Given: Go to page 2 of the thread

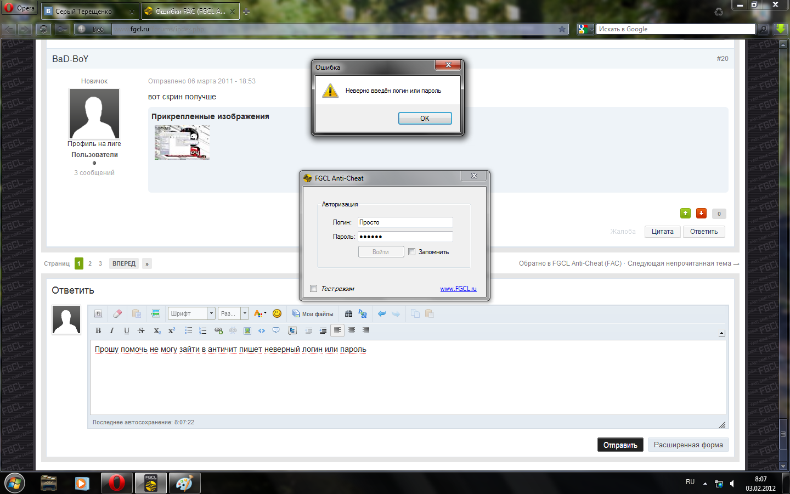Looking at the screenshot, I should click(90, 263).
